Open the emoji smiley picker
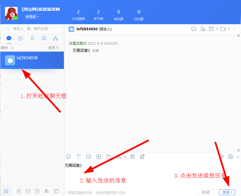 [68, 157]
